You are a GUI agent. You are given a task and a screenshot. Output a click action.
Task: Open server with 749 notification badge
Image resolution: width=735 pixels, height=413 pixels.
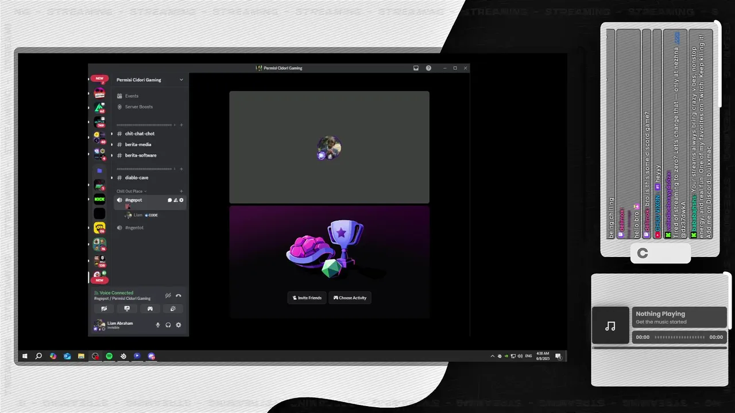99,122
